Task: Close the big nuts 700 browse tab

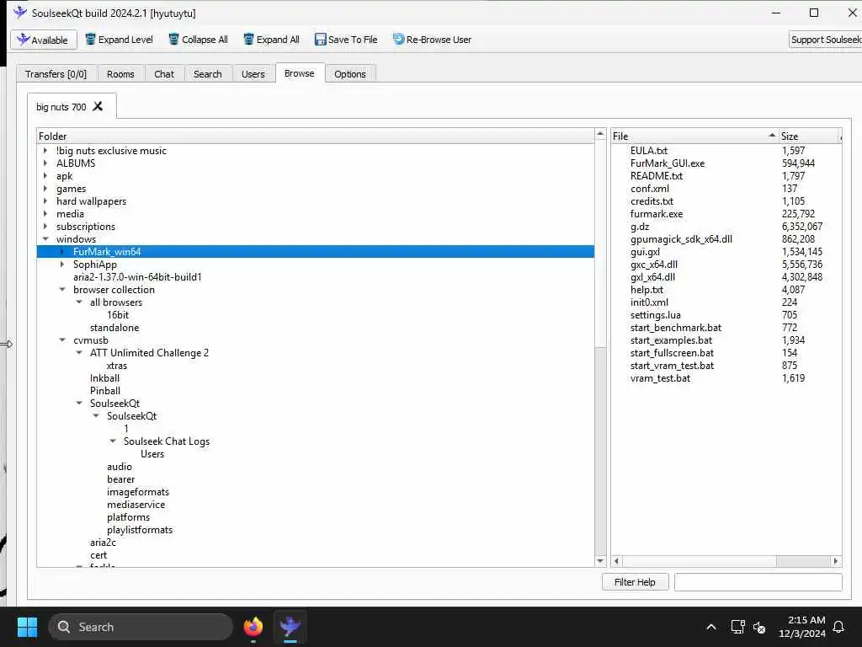Action: (x=98, y=106)
